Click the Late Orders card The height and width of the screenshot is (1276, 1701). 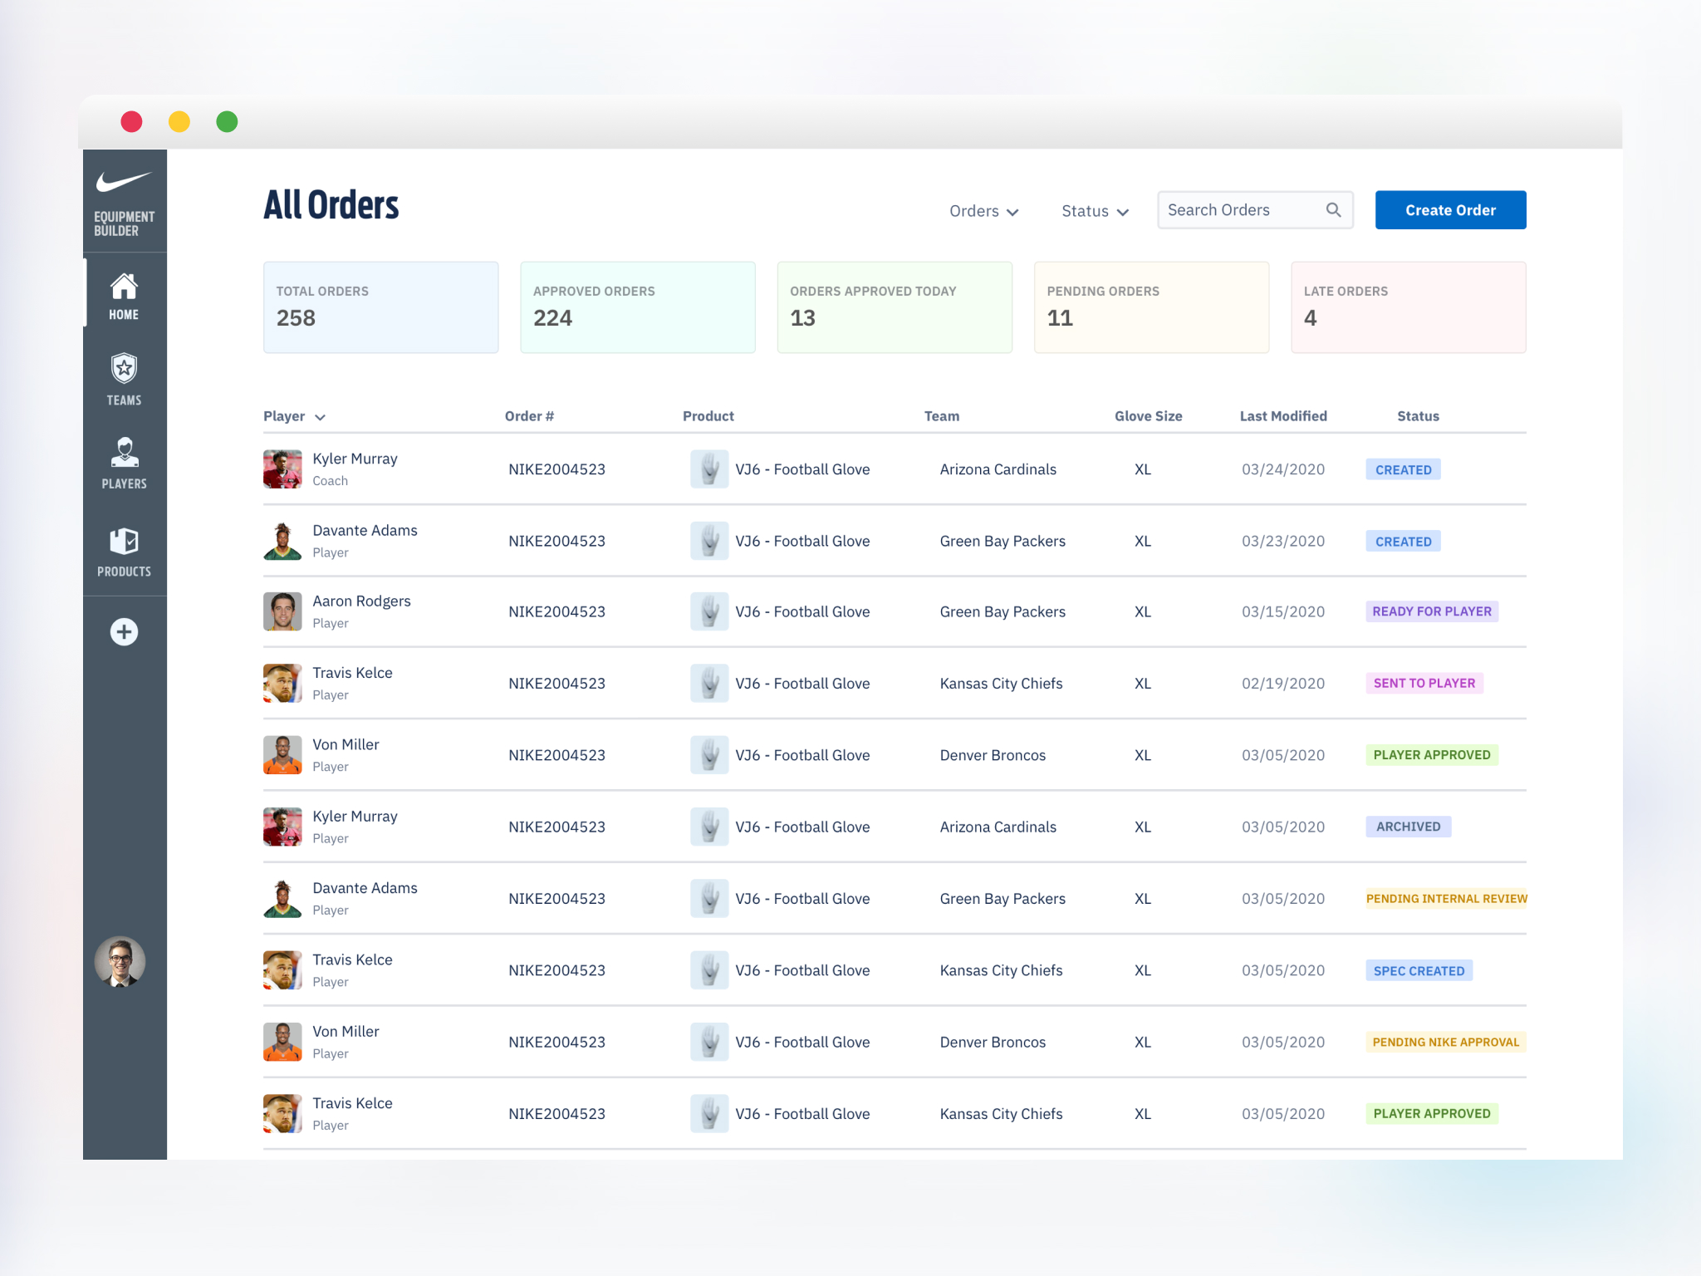coord(1409,307)
